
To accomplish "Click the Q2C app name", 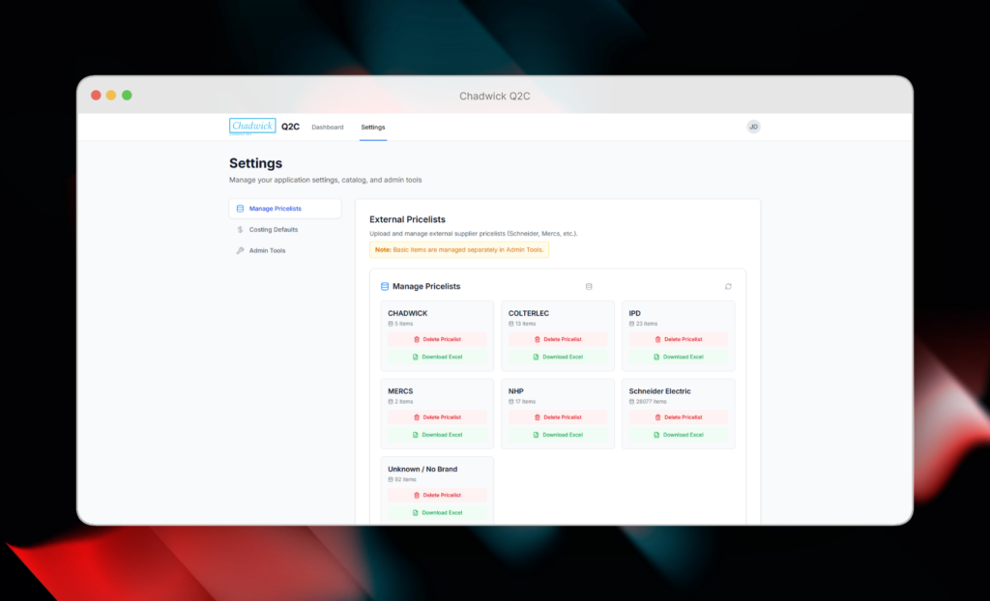I will tap(290, 127).
